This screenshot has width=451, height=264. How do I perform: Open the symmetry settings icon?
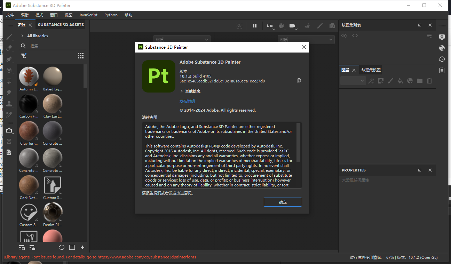pyautogui.click(x=270, y=26)
